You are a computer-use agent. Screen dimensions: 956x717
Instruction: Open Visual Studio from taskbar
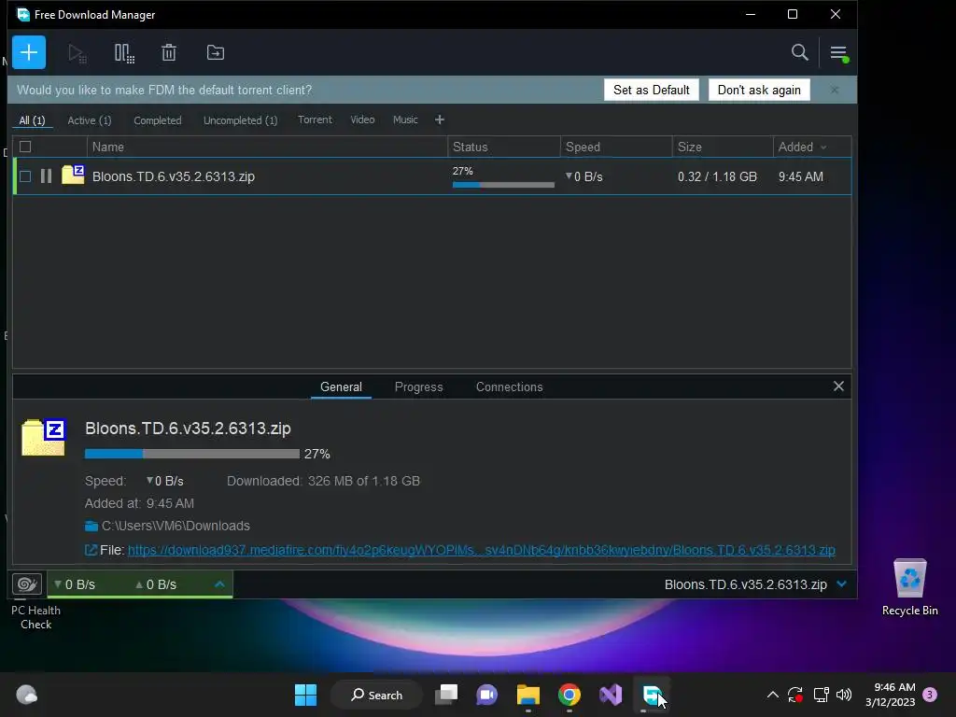[x=611, y=695]
